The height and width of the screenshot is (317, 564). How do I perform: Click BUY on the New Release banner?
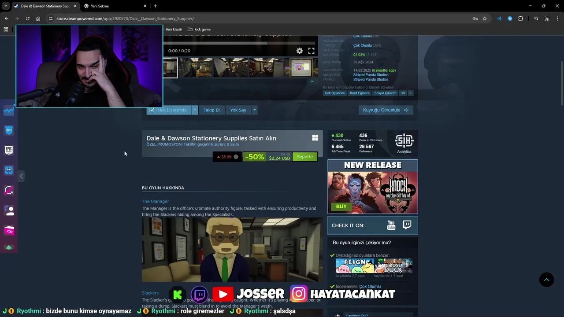[341, 206]
